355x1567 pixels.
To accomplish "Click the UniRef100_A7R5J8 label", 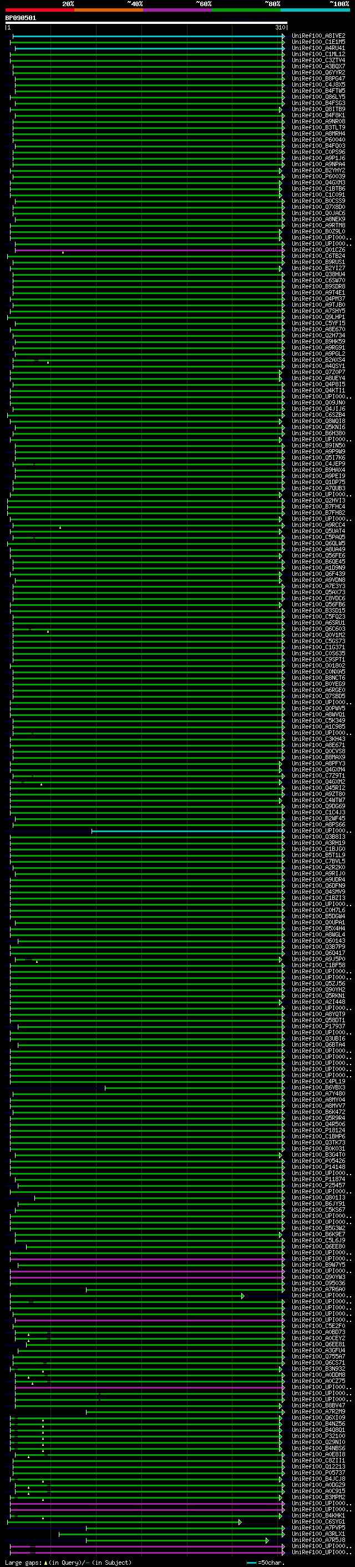I will pyautogui.click(x=318, y=1540).
